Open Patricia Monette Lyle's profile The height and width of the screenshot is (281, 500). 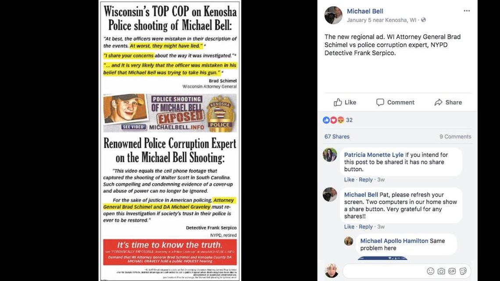(373, 155)
